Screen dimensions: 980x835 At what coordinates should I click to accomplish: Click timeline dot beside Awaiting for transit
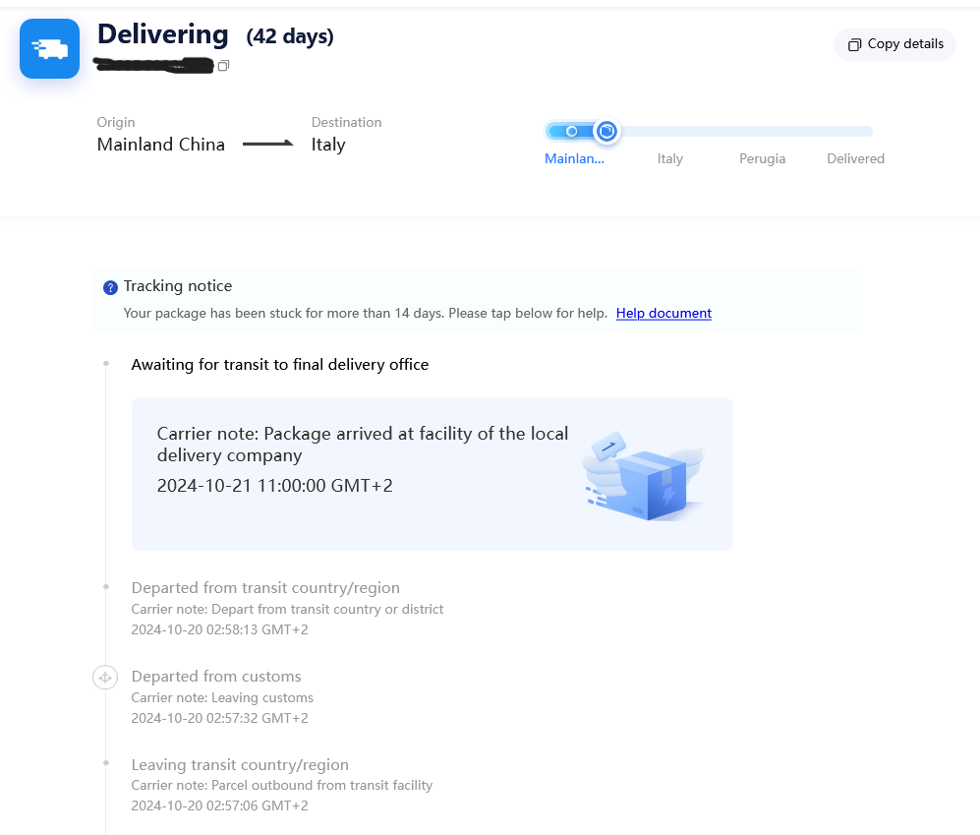[106, 363]
